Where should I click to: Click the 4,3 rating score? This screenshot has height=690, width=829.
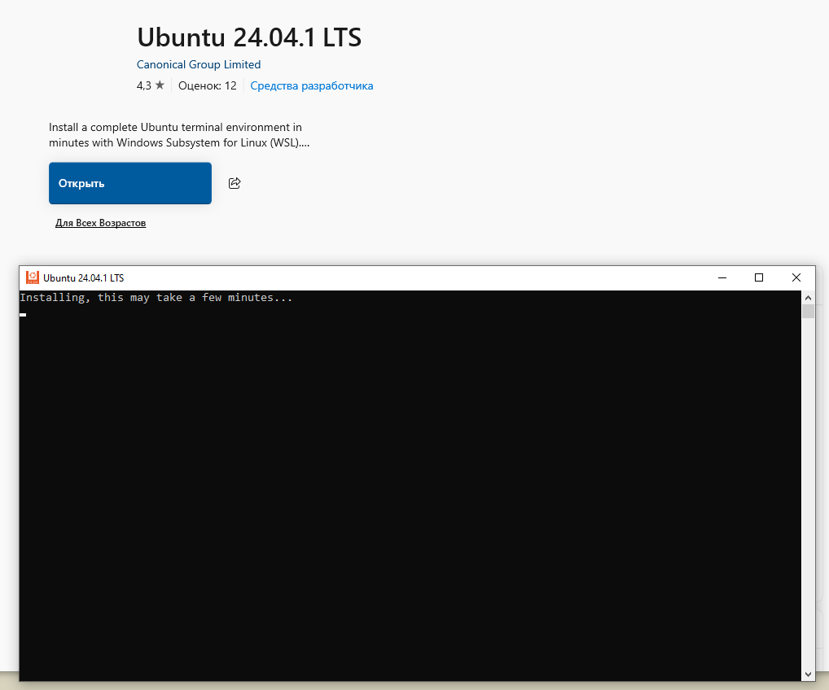(143, 85)
